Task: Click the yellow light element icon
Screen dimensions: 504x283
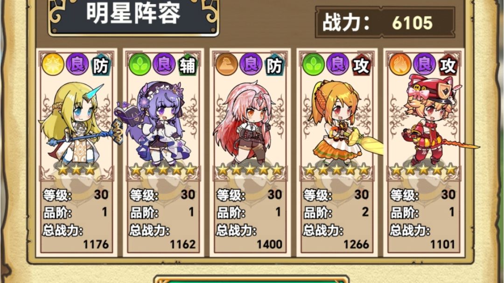Action: click(x=53, y=64)
